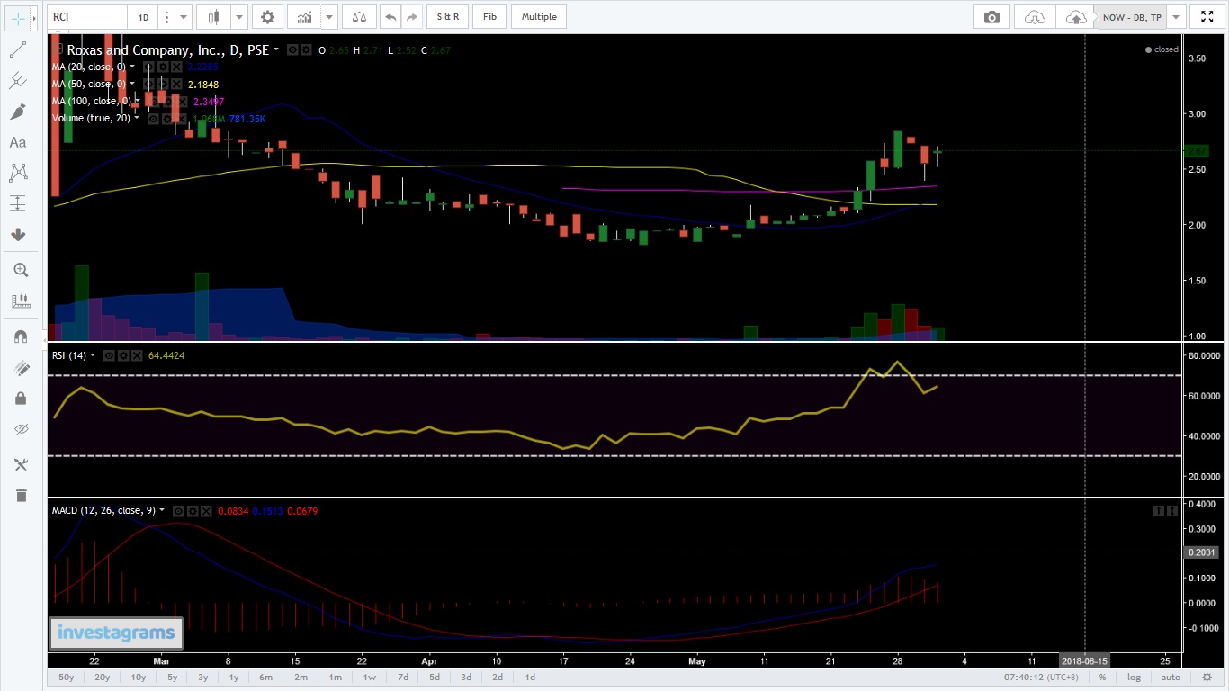Open candlestick chart style button

(213, 16)
